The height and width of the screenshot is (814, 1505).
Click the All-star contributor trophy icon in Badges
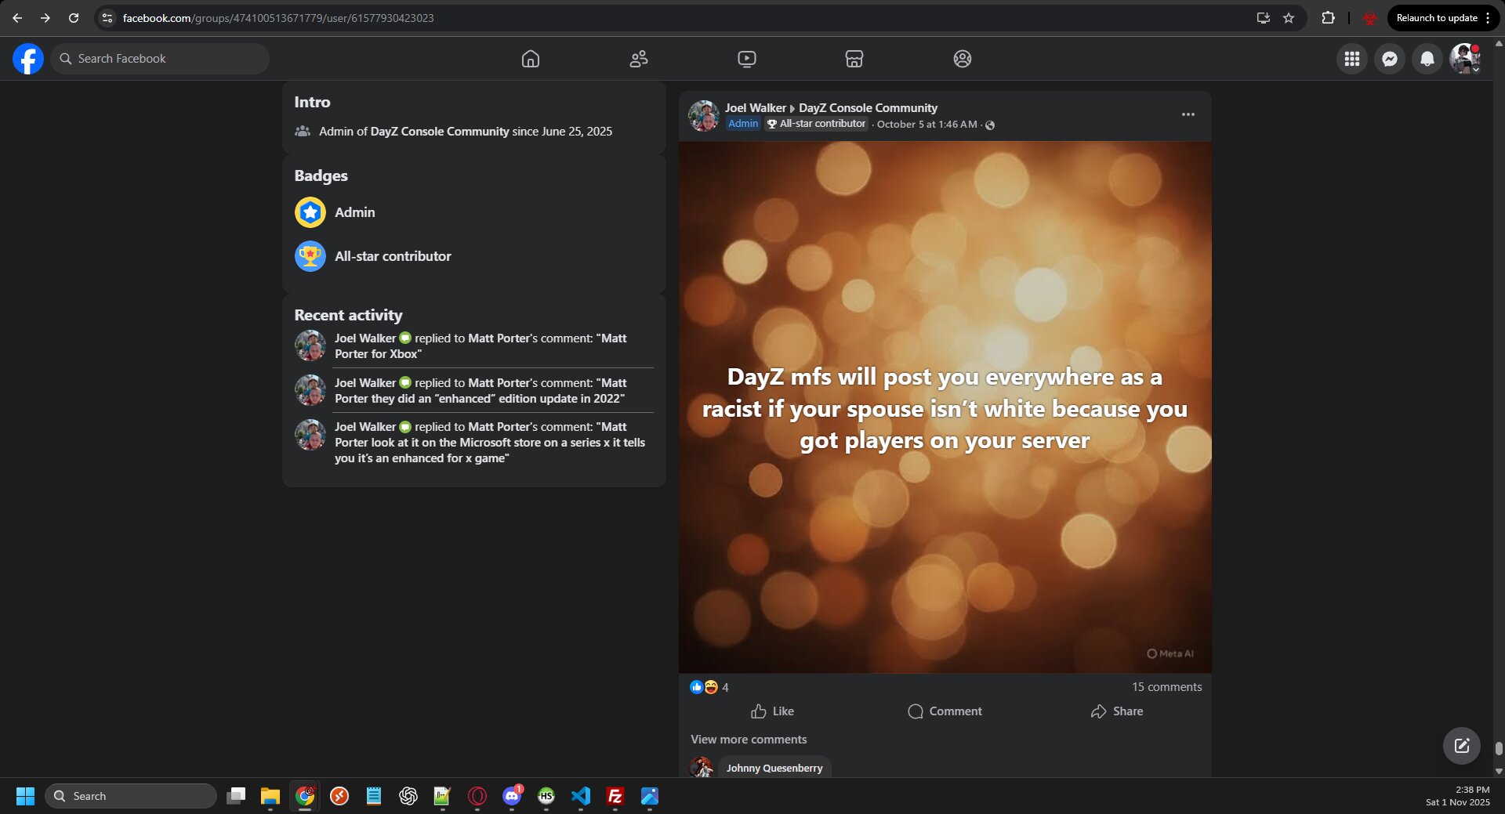click(x=310, y=256)
